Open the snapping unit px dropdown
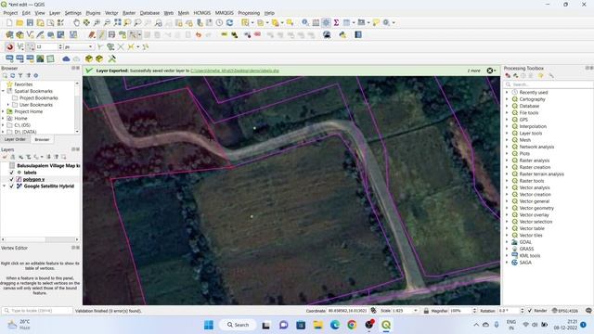 [x=79, y=47]
